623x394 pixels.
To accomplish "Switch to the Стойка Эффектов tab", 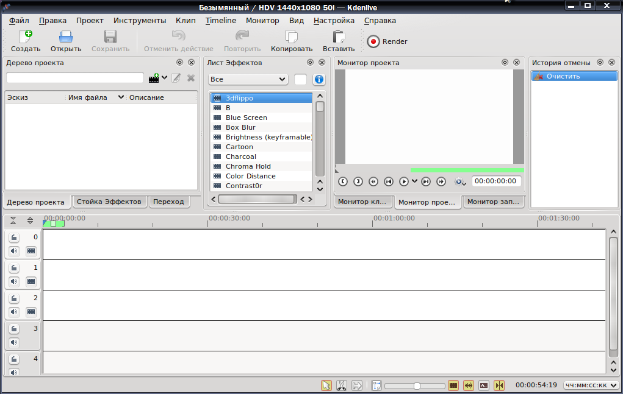I will click(x=109, y=202).
